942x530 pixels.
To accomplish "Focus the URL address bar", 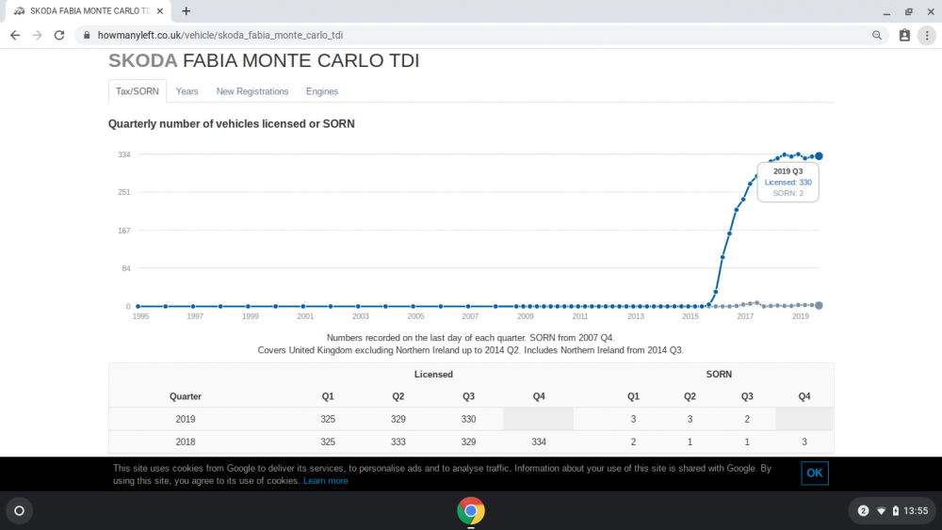I will tap(480, 36).
